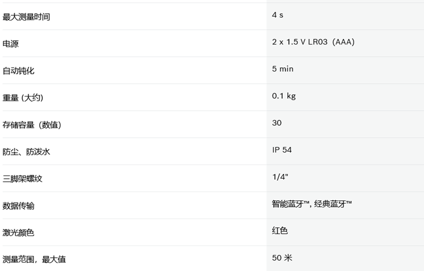Select the "4 s" measurement time value
This screenshot has height=271, width=424.
tap(278, 15)
